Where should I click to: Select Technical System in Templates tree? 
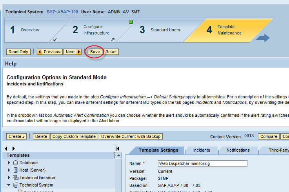coord(36,185)
